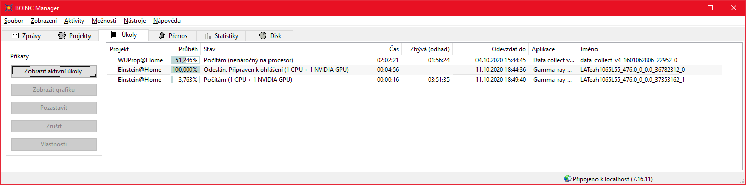
Task: Open the Možnosti menu
Action: [x=104, y=21]
